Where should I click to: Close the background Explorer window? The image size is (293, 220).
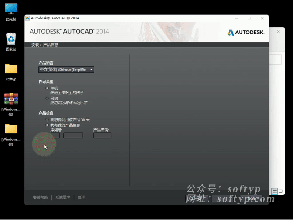278,32
